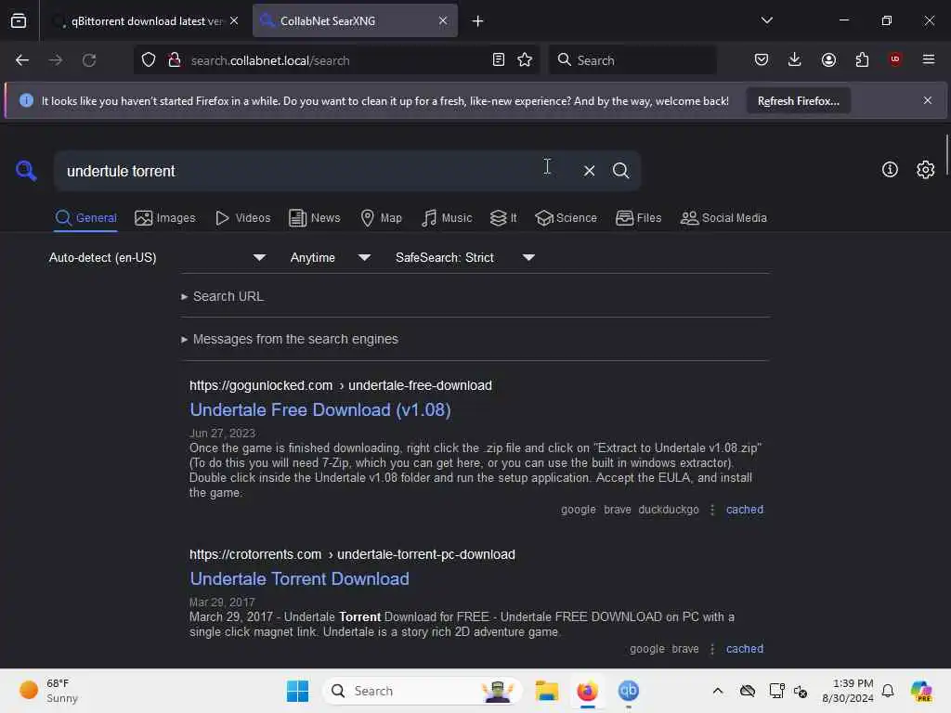Open the clock showing 1:39 PM
The image size is (951, 713).
[x=848, y=691]
